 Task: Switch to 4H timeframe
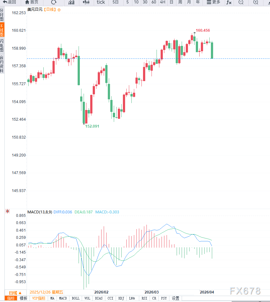point(162,2)
